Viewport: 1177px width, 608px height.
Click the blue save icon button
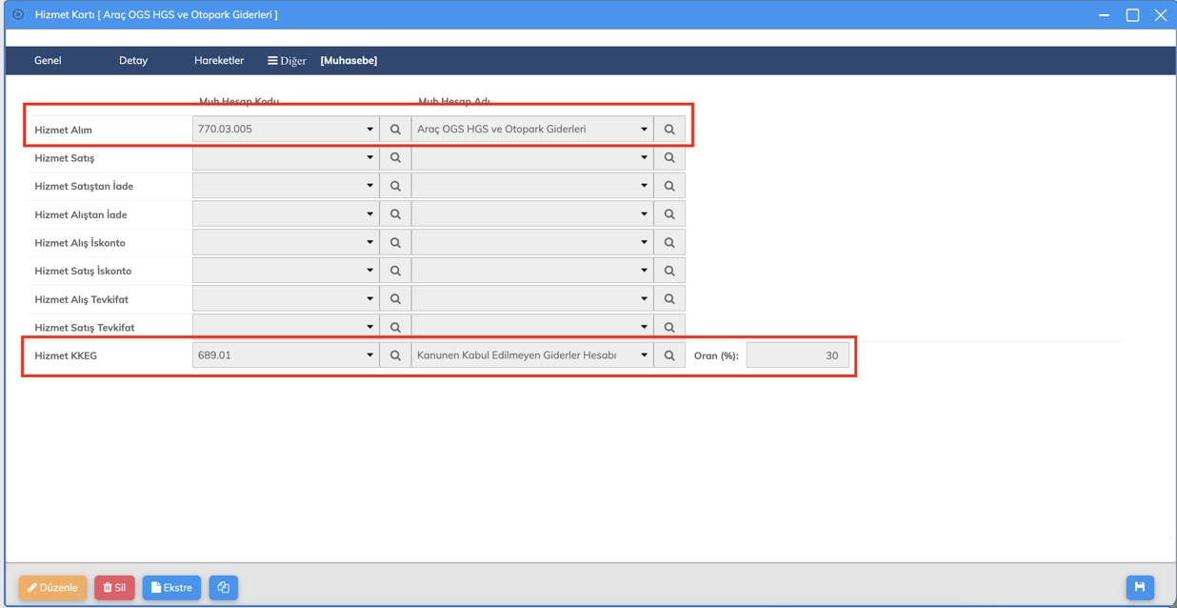tap(1140, 587)
